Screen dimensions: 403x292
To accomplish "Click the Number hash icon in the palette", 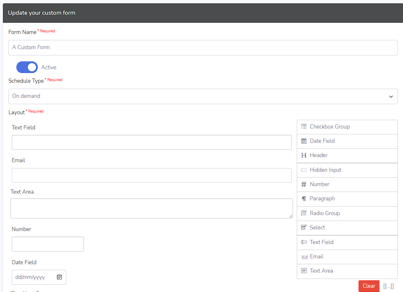I will tap(304, 184).
